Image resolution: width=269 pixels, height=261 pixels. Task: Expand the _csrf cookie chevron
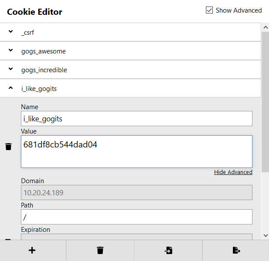[10, 31]
